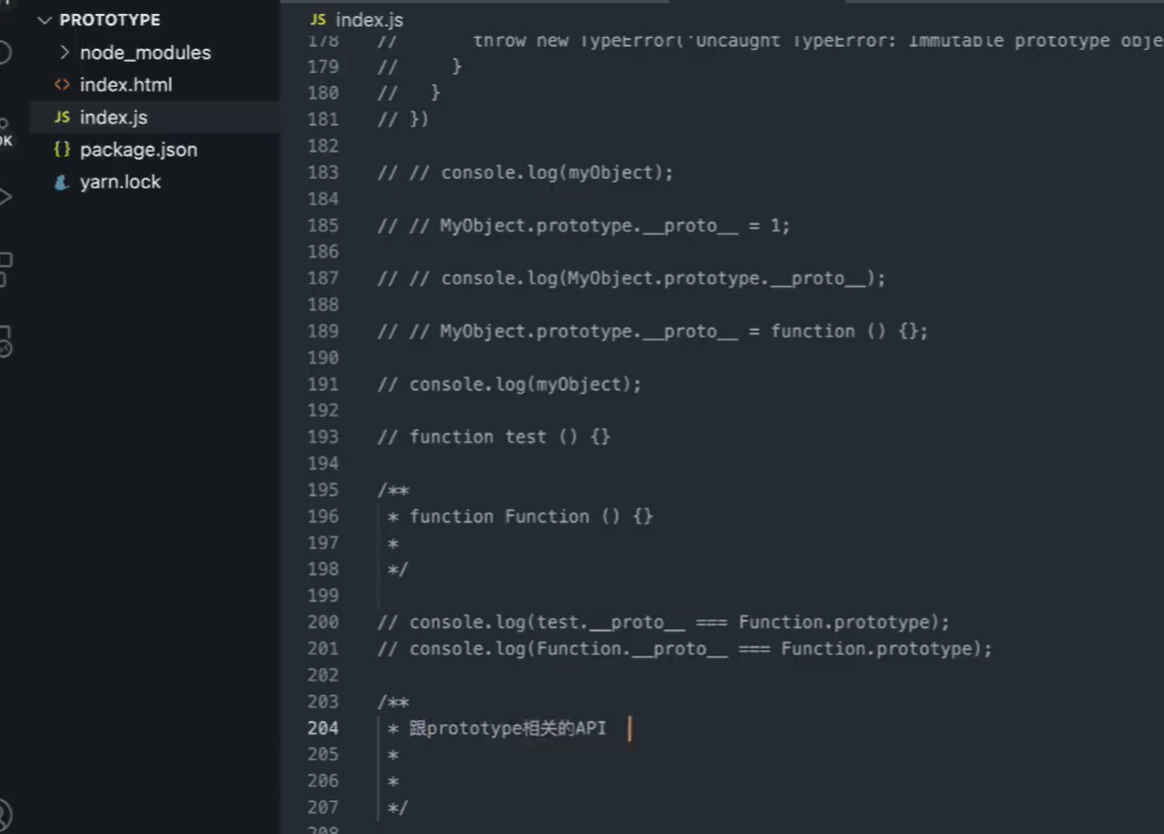Click line number 195 in the gutter
Screen dimensions: 1164x834
(322, 490)
